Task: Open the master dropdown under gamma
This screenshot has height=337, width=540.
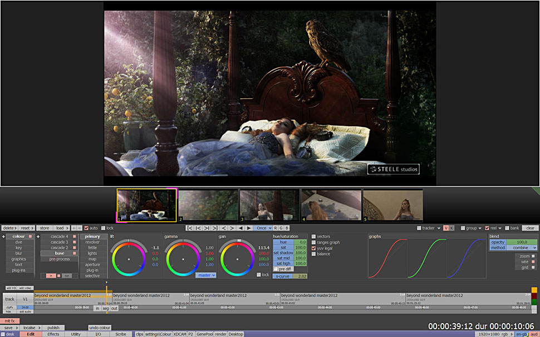Action: pos(206,275)
